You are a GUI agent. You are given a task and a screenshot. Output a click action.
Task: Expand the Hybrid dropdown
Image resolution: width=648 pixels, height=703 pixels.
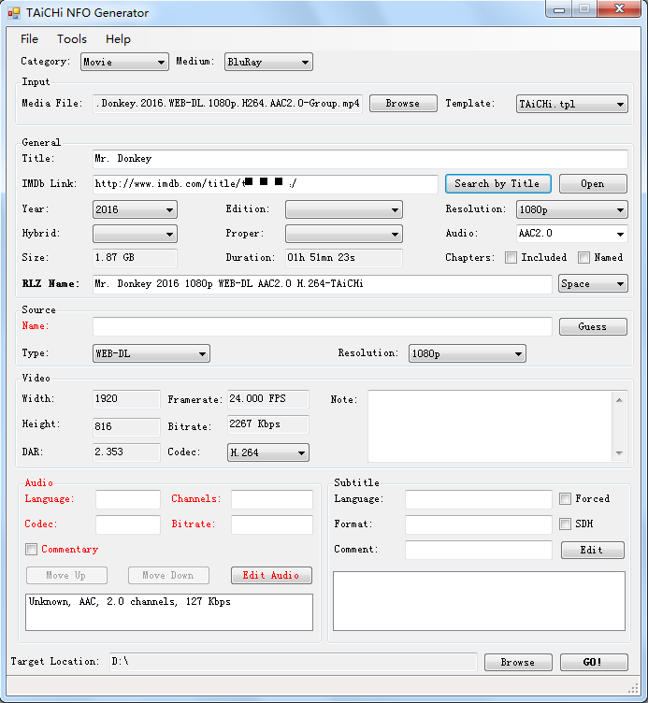click(x=135, y=234)
